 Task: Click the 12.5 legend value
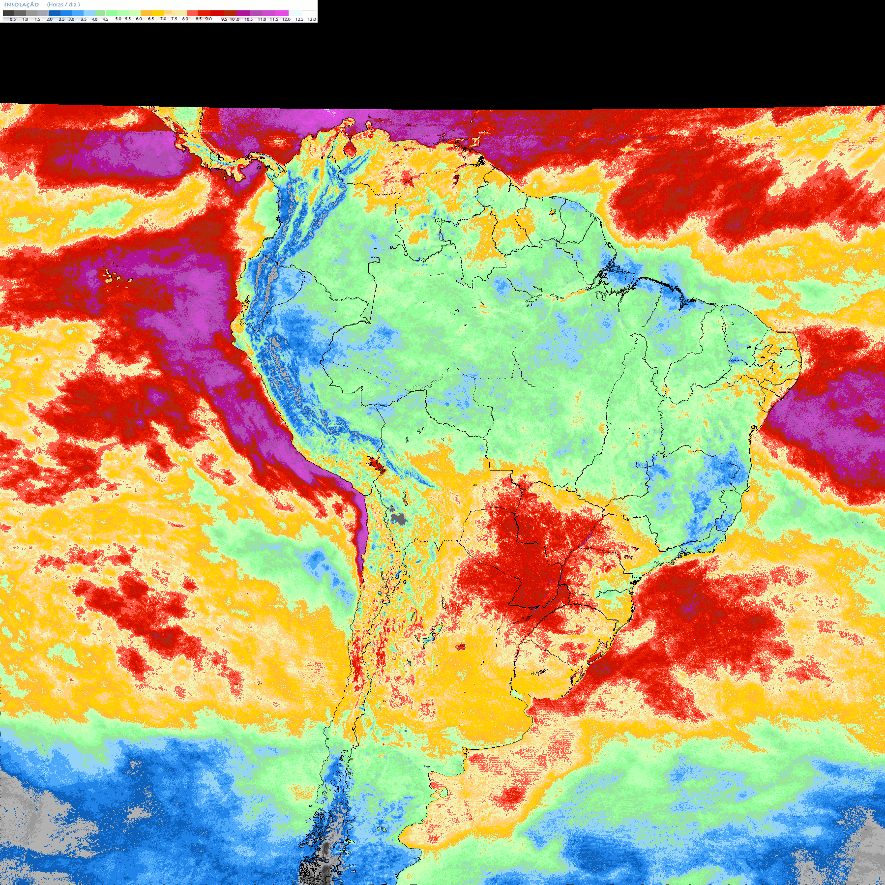tap(299, 19)
